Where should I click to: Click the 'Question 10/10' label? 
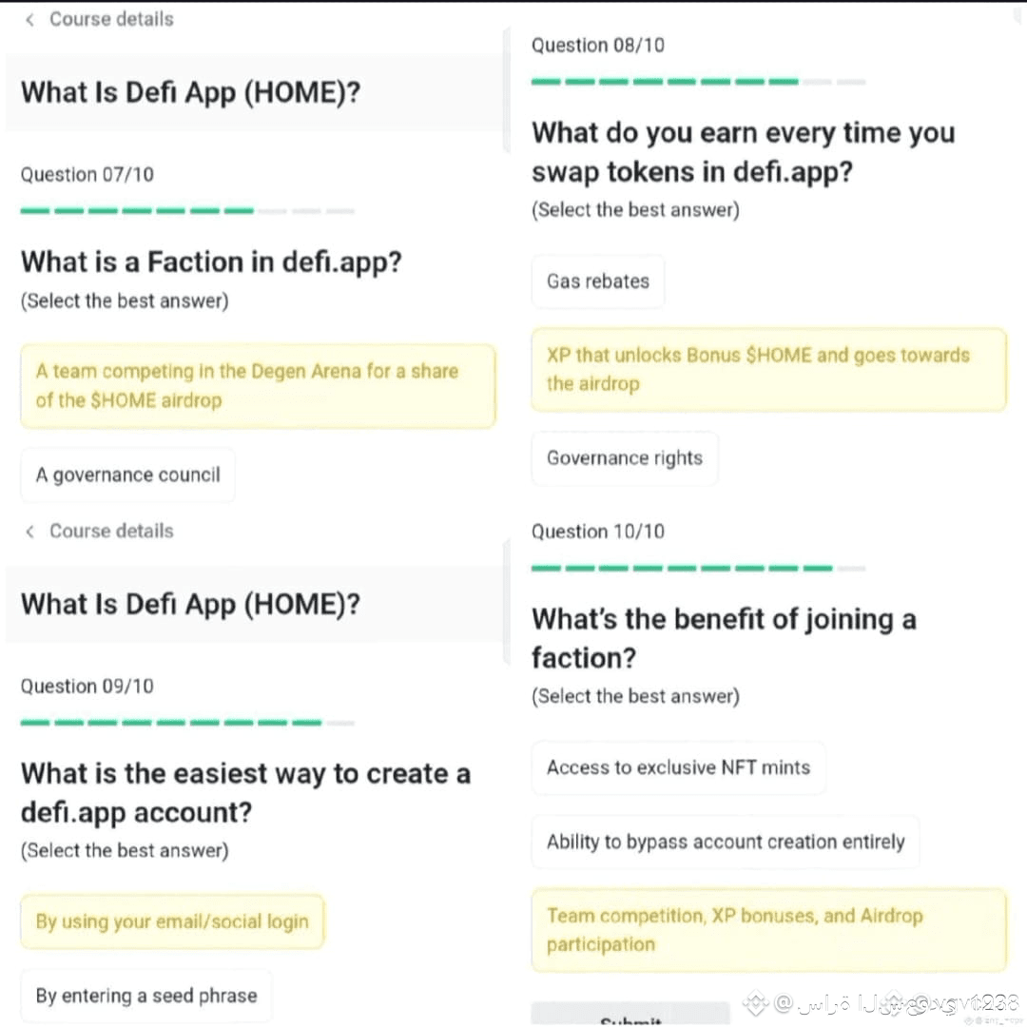point(598,532)
